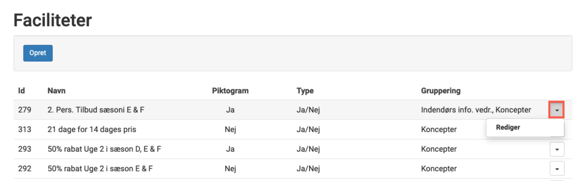This screenshot has height=181, width=582.
Task: Select the Piktogram column header
Action: 230,90
